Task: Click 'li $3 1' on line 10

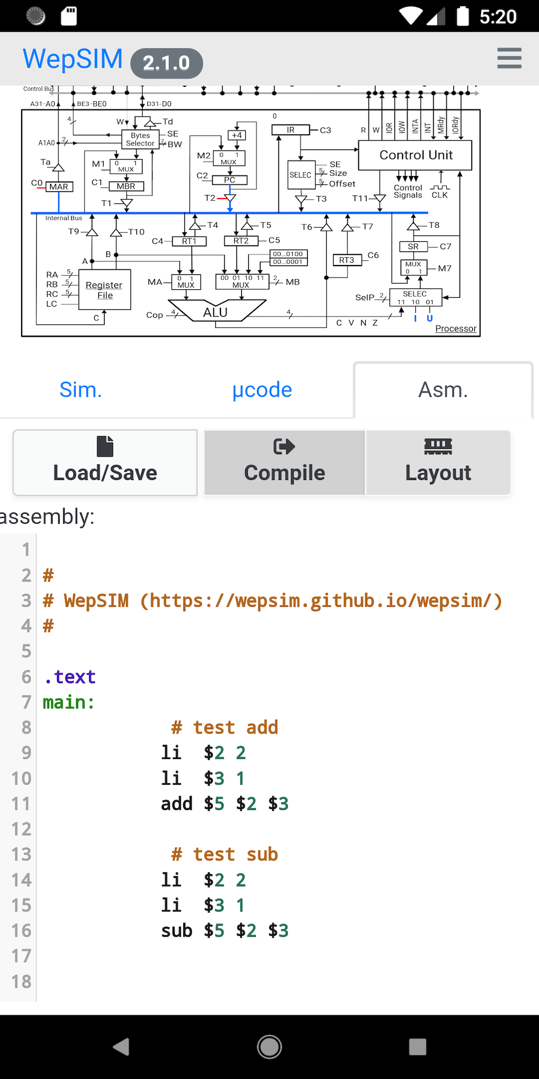Action: click(203, 778)
